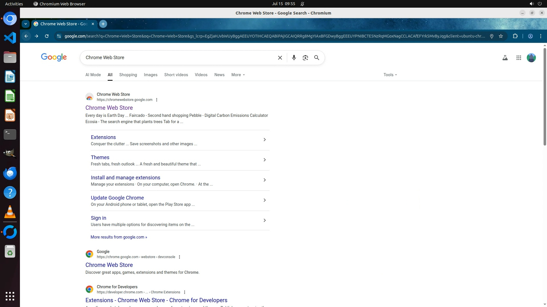Toggle the notifications bell in top bar
This screenshot has height=307, width=547.
pos(302,4)
